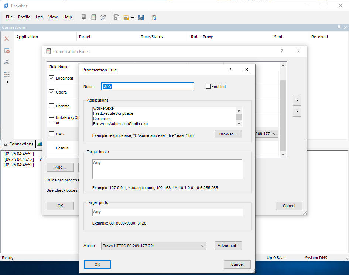Click the red X close-connection icon
This screenshot has height=275, width=349.
[x=7, y=39]
